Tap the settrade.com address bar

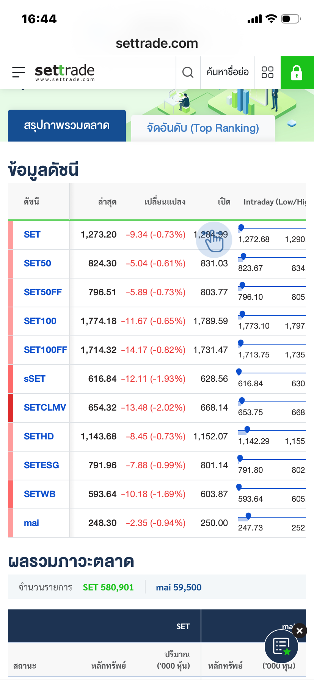tap(157, 43)
